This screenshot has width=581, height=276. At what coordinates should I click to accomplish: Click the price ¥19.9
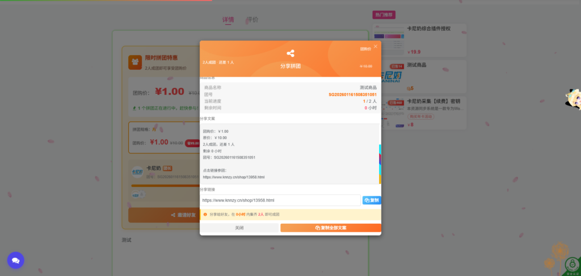(414, 52)
